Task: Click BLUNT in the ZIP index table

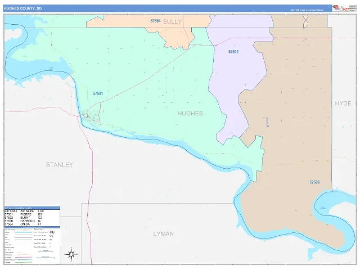Action: [x=25, y=218]
